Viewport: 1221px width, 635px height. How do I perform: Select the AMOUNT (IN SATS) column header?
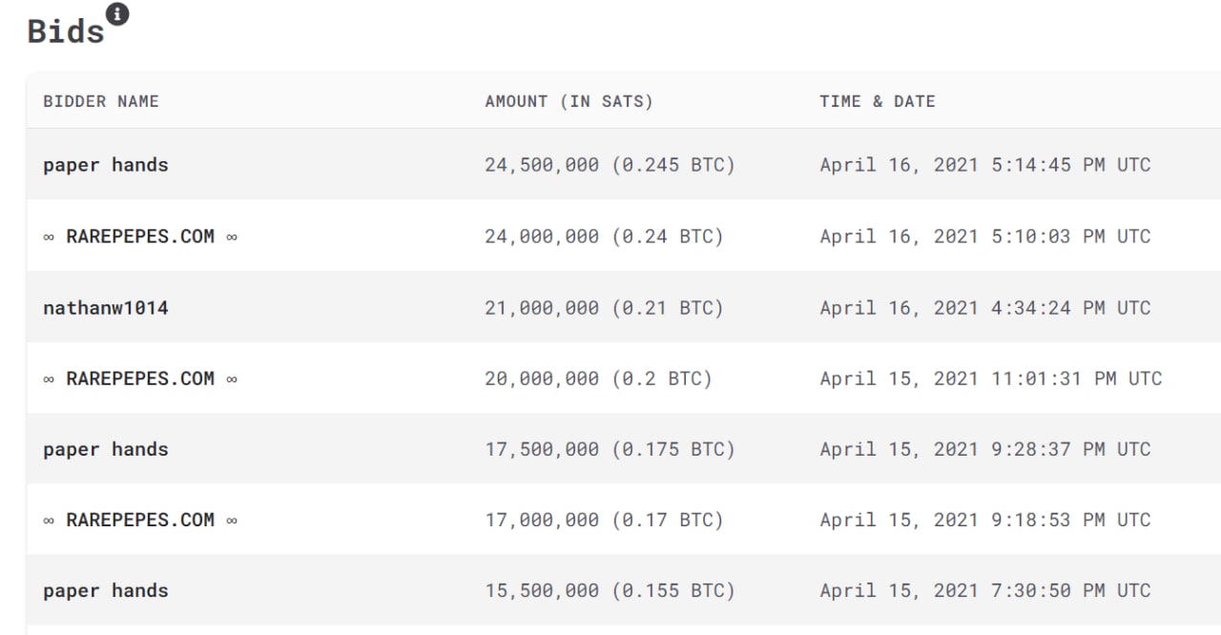click(x=569, y=101)
